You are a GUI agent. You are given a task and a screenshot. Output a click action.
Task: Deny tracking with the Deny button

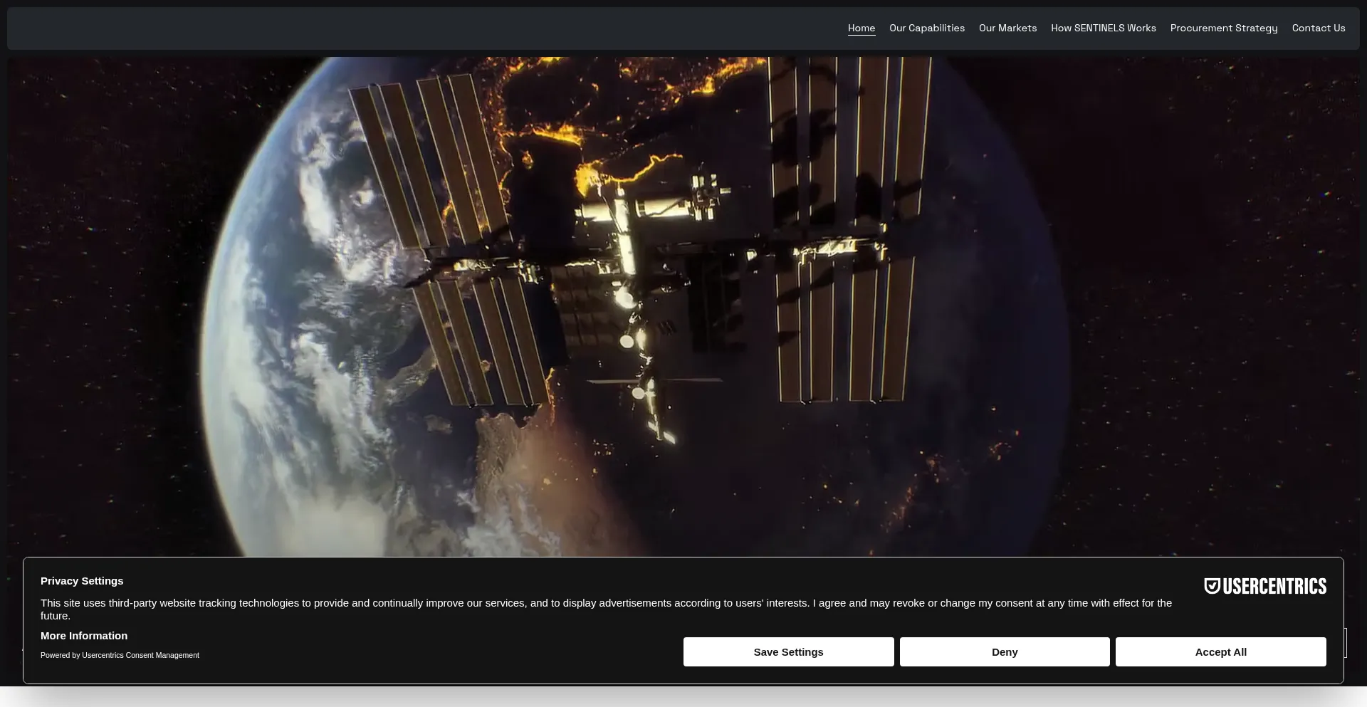click(1005, 651)
